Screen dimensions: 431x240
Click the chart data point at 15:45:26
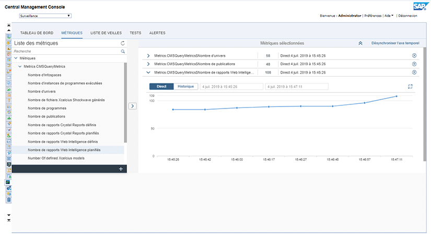pos(173,110)
